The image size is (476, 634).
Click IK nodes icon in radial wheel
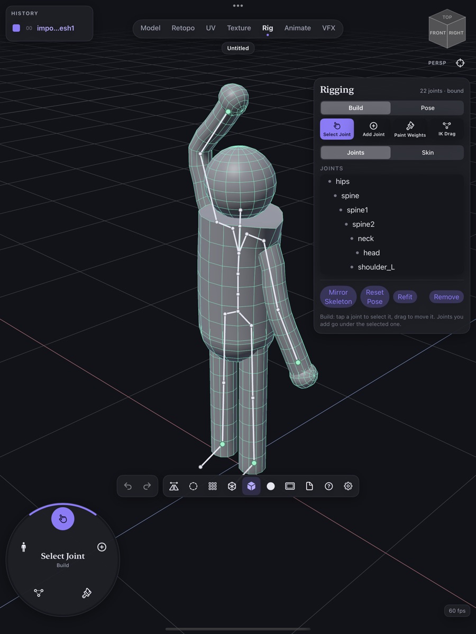coord(39,593)
